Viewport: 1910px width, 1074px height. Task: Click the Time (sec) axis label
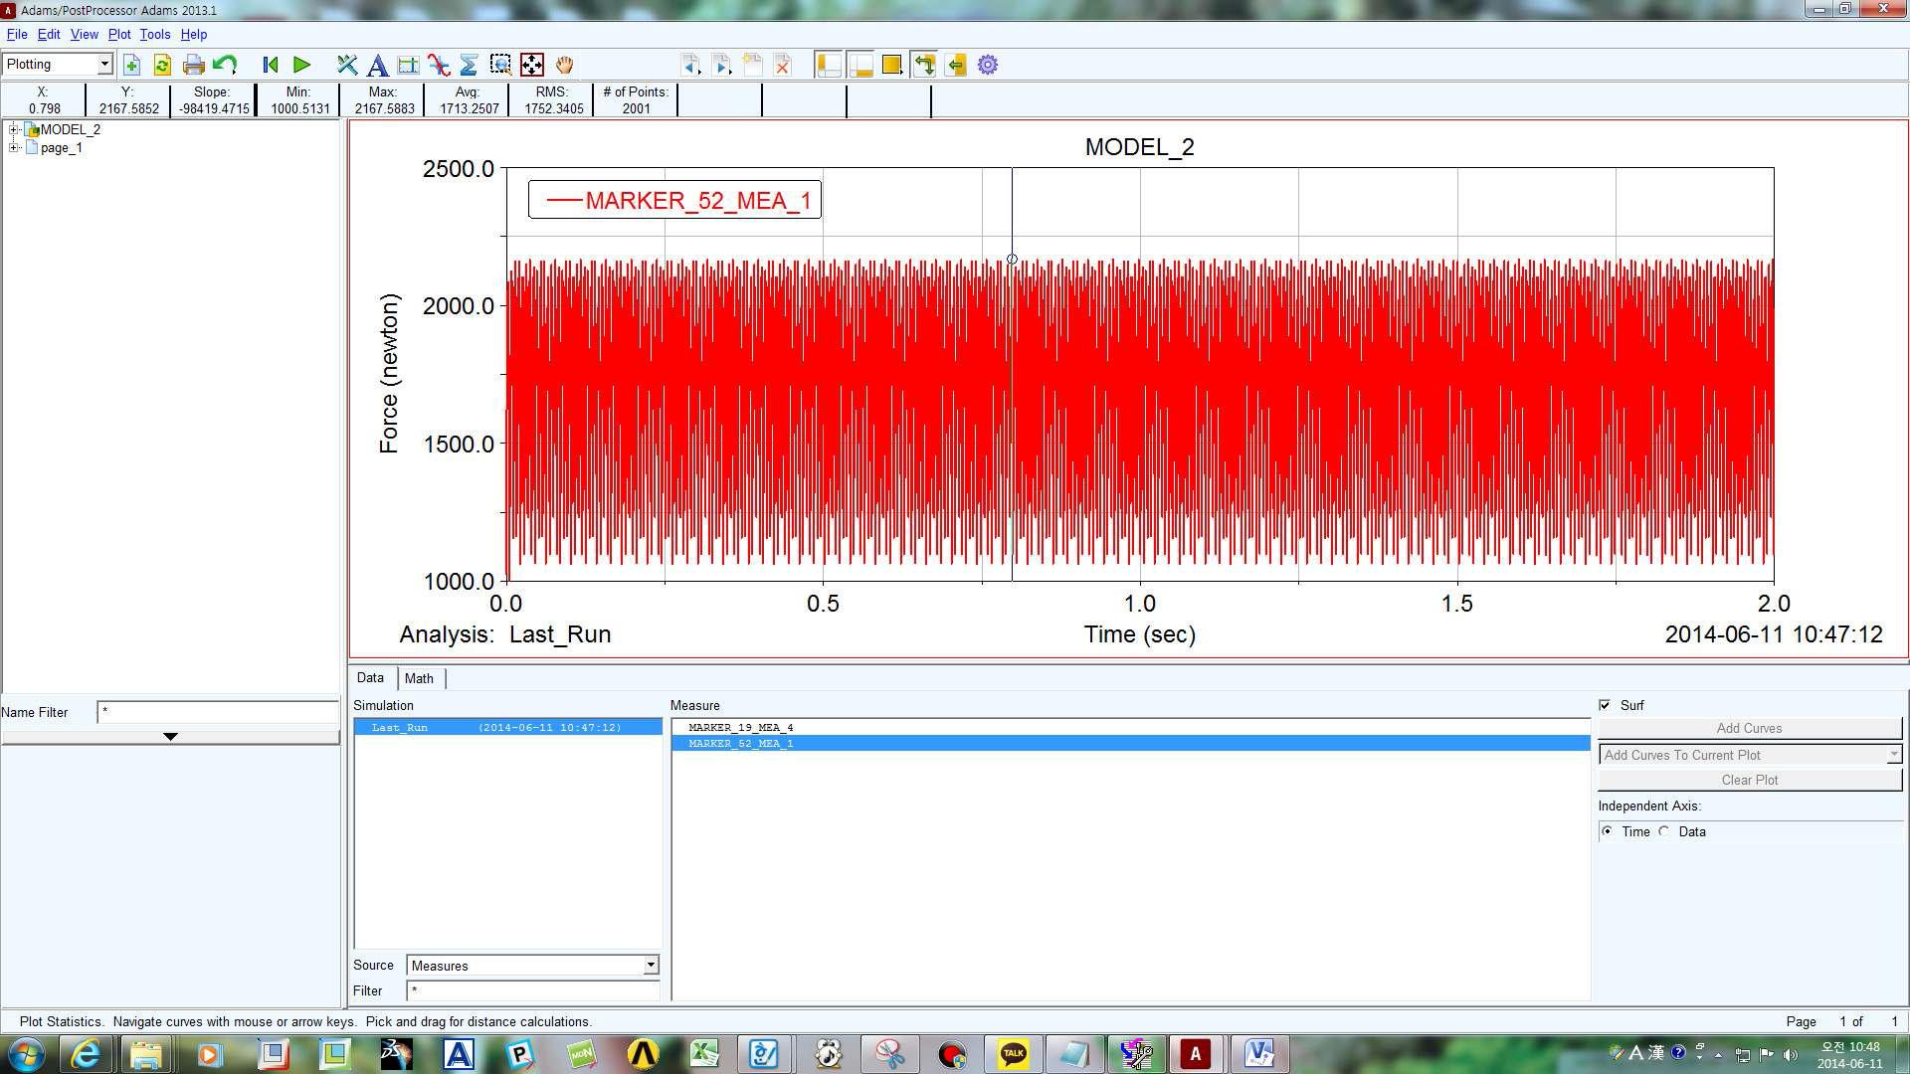1139,634
